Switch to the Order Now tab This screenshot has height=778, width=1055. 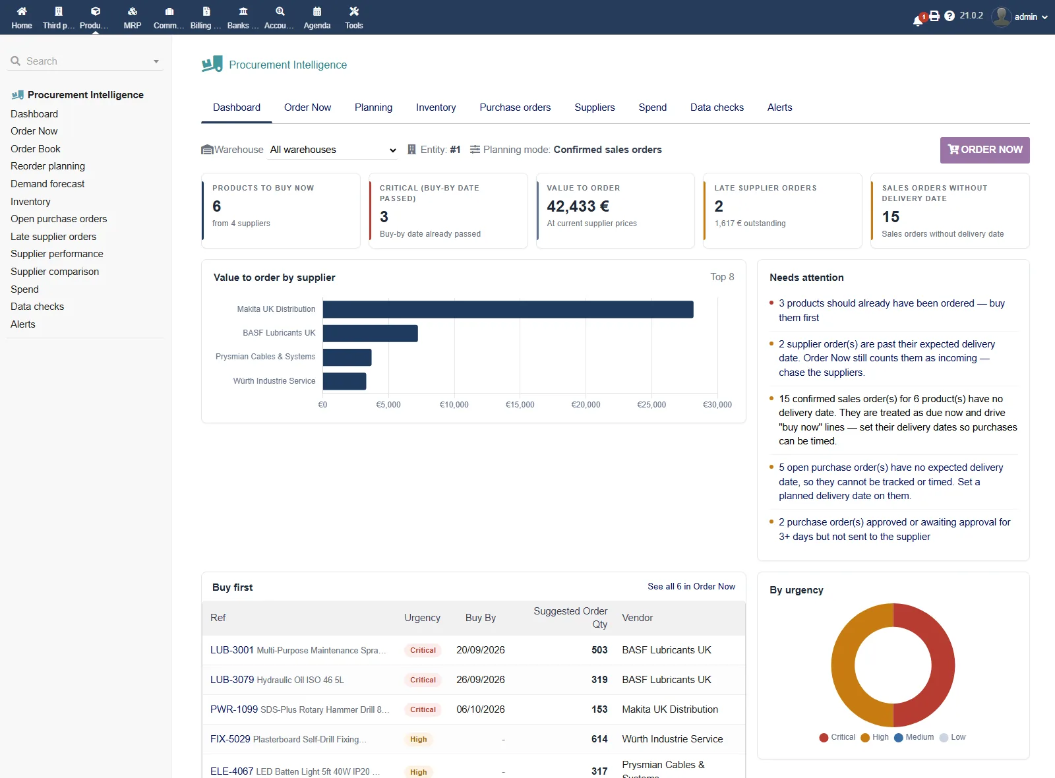[x=307, y=107]
